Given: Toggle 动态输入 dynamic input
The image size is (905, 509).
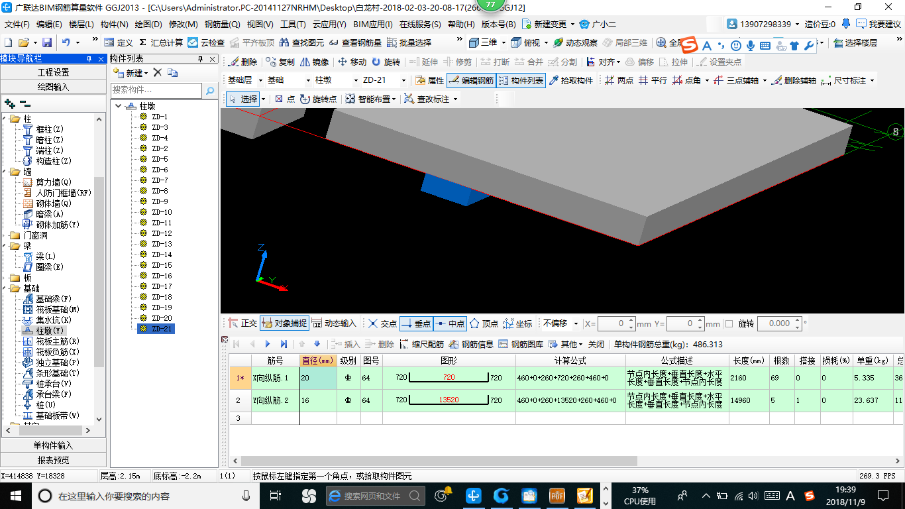Looking at the screenshot, I should 334,323.
